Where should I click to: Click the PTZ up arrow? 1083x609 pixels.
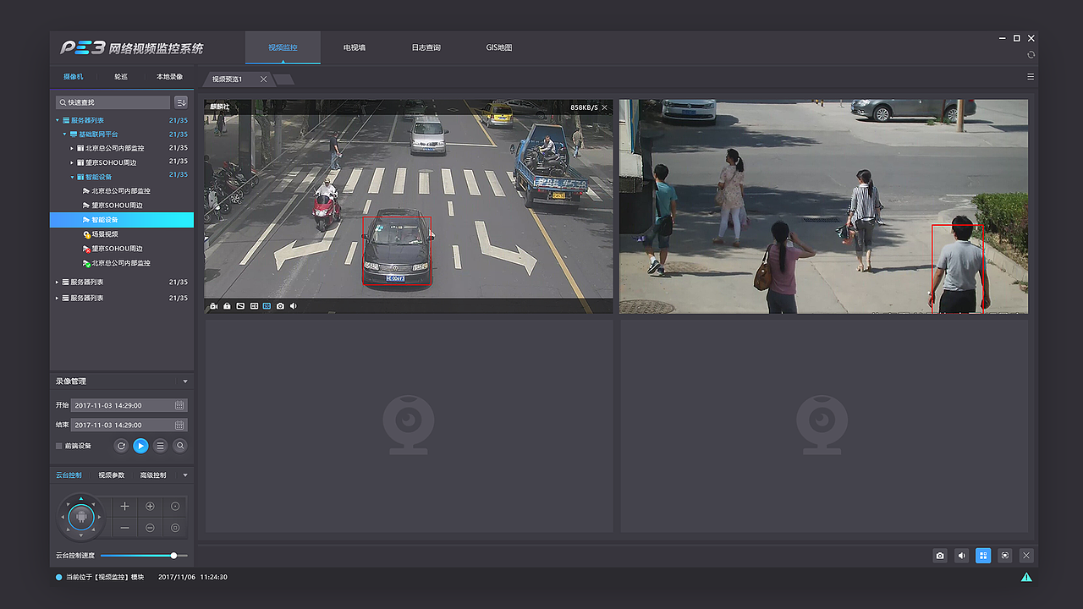pyautogui.click(x=81, y=498)
